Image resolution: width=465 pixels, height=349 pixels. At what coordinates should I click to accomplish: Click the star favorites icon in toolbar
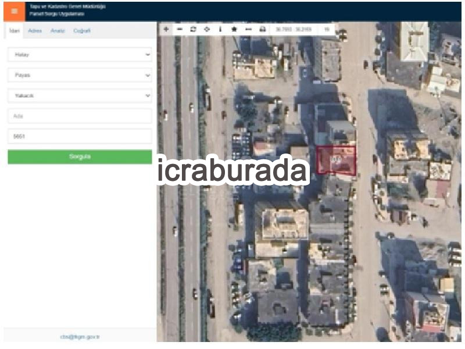coord(234,29)
